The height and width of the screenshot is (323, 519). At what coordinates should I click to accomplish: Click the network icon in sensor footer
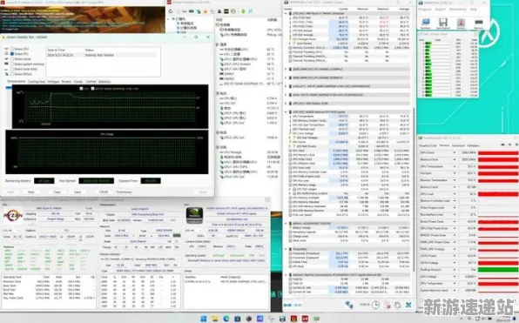(349, 305)
